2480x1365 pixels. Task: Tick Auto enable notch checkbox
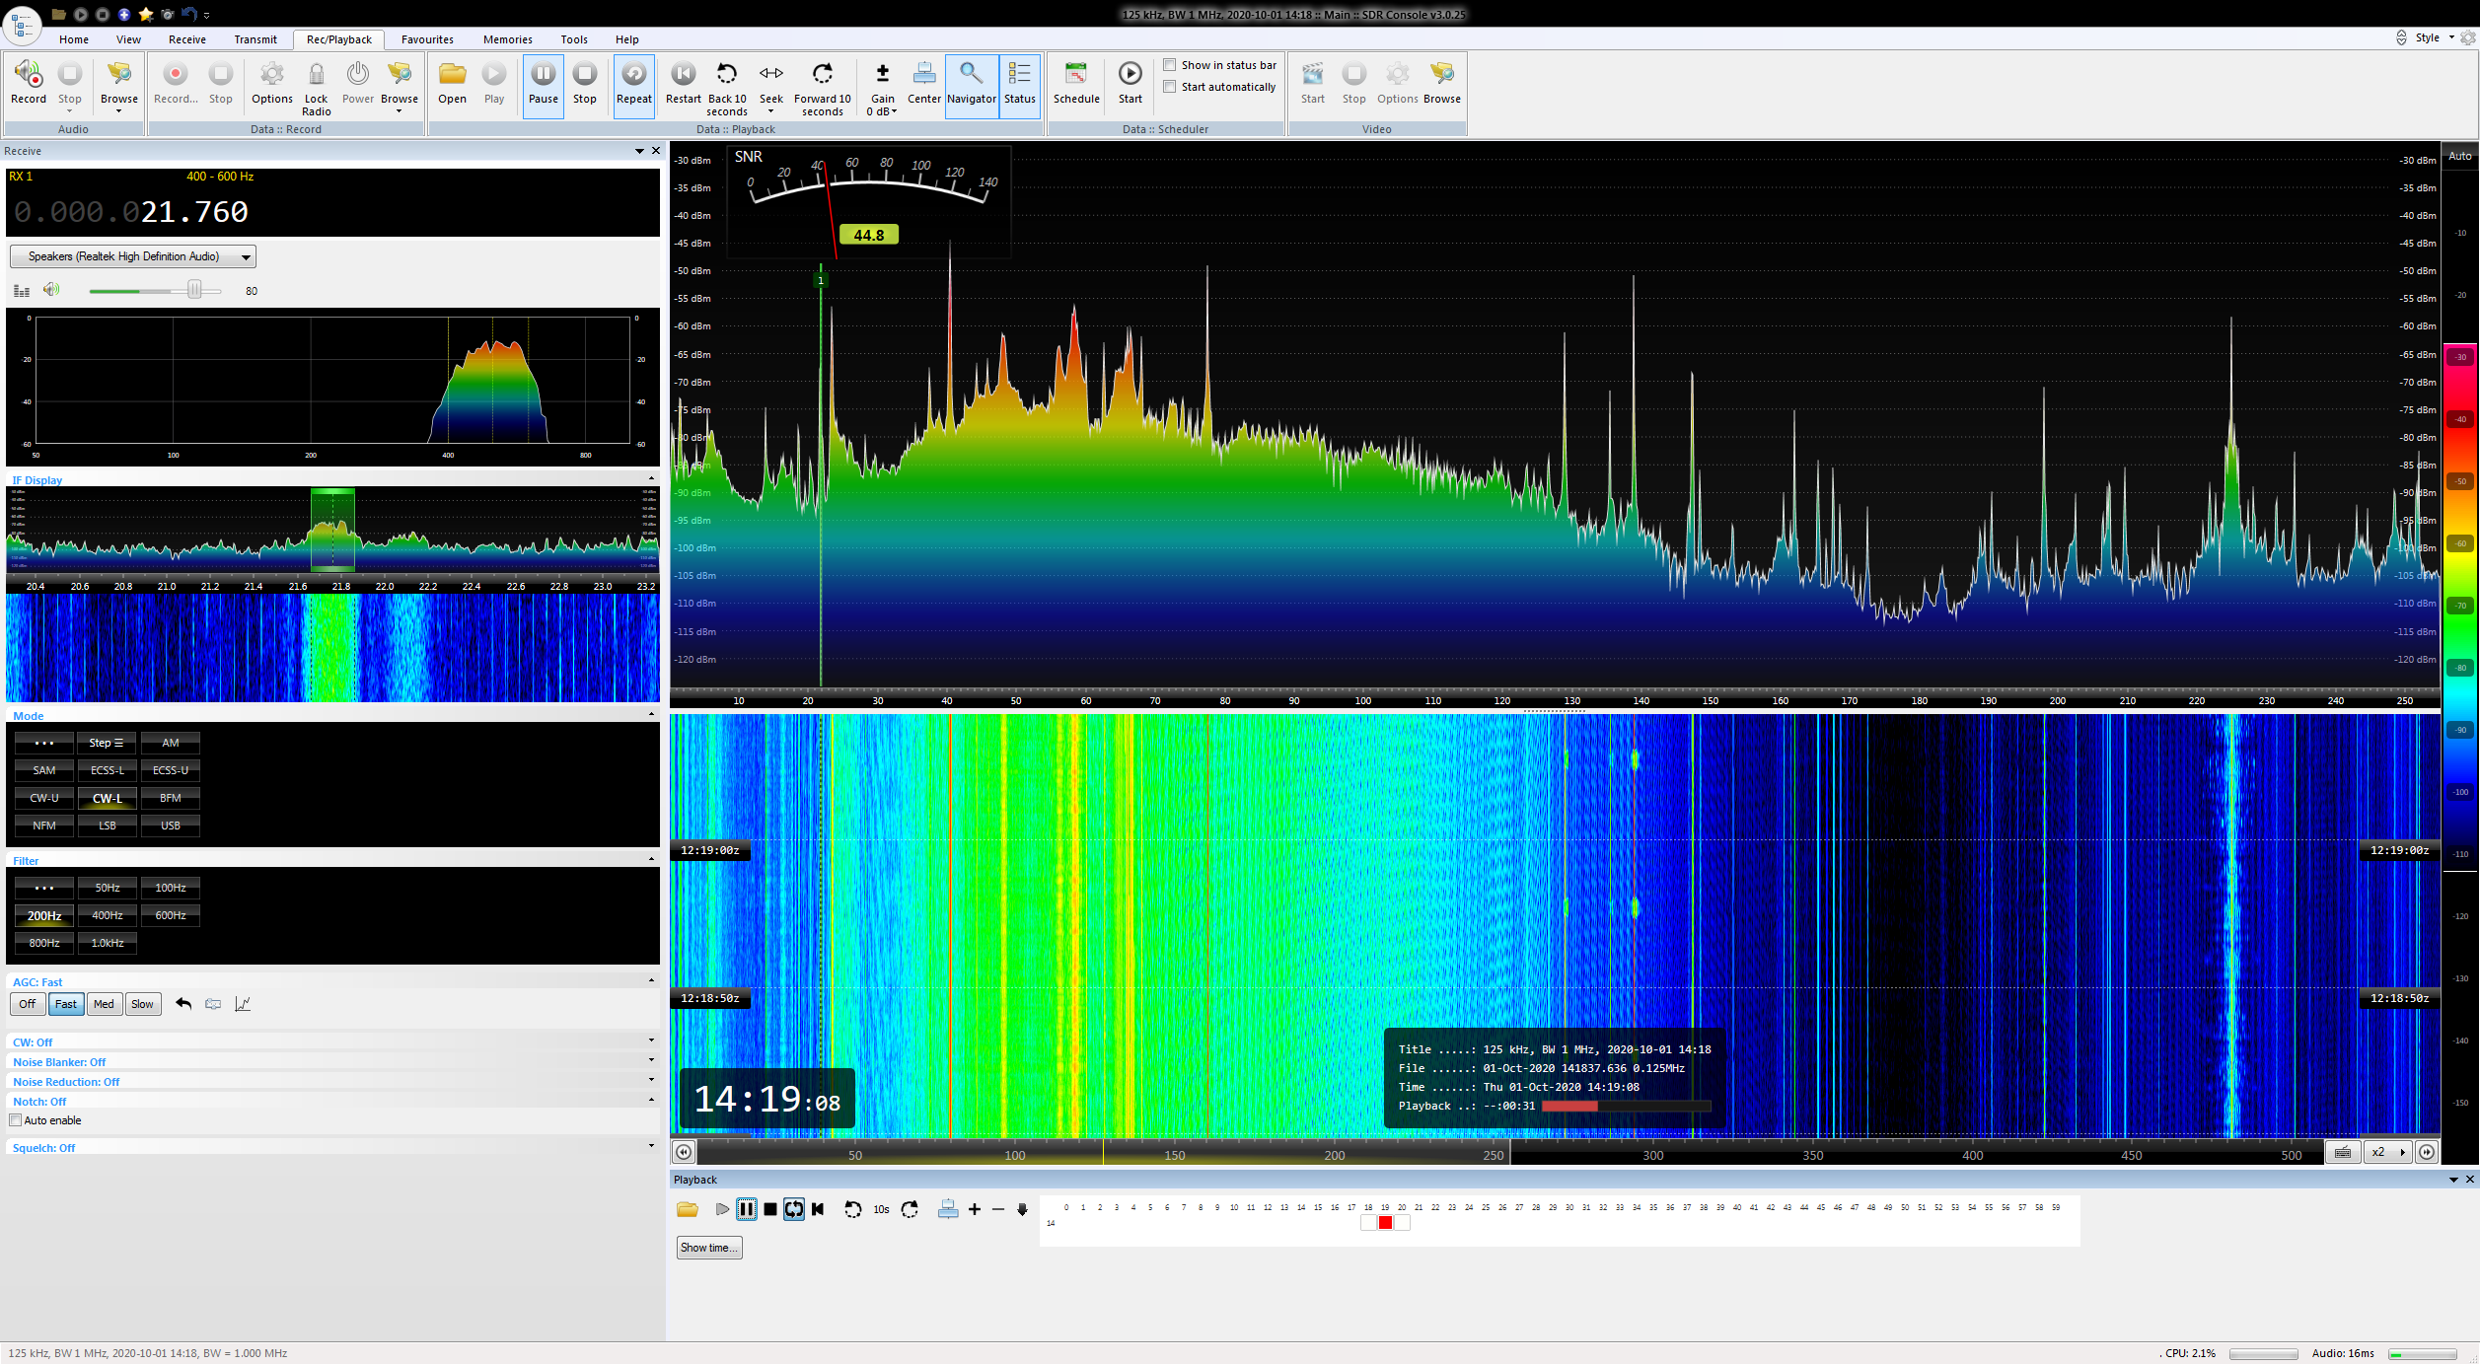(16, 1120)
